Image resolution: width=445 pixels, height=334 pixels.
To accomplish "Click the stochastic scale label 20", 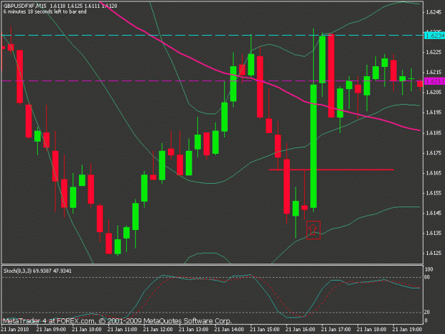I will tap(427, 313).
